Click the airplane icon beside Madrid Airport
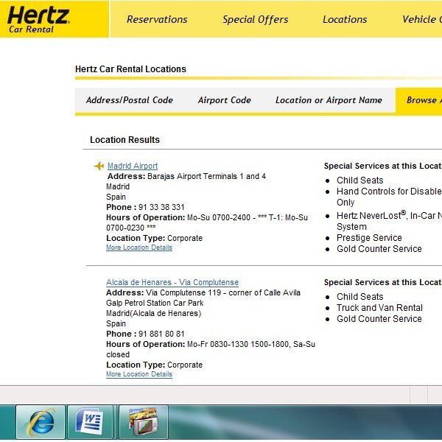The width and height of the screenshot is (442, 442). (99, 166)
